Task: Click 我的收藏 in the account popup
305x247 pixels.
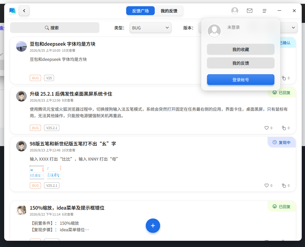Action: coord(241,50)
